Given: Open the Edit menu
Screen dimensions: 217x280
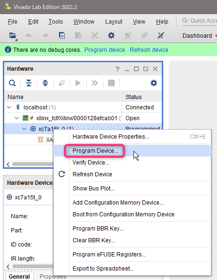Looking at the screenshot, I should click(33, 22).
